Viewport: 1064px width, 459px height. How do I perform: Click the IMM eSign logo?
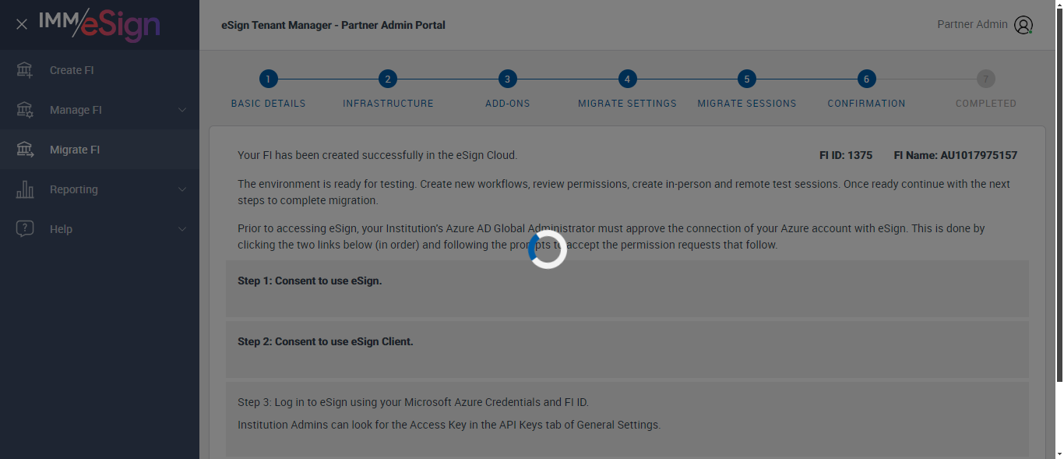click(100, 24)
